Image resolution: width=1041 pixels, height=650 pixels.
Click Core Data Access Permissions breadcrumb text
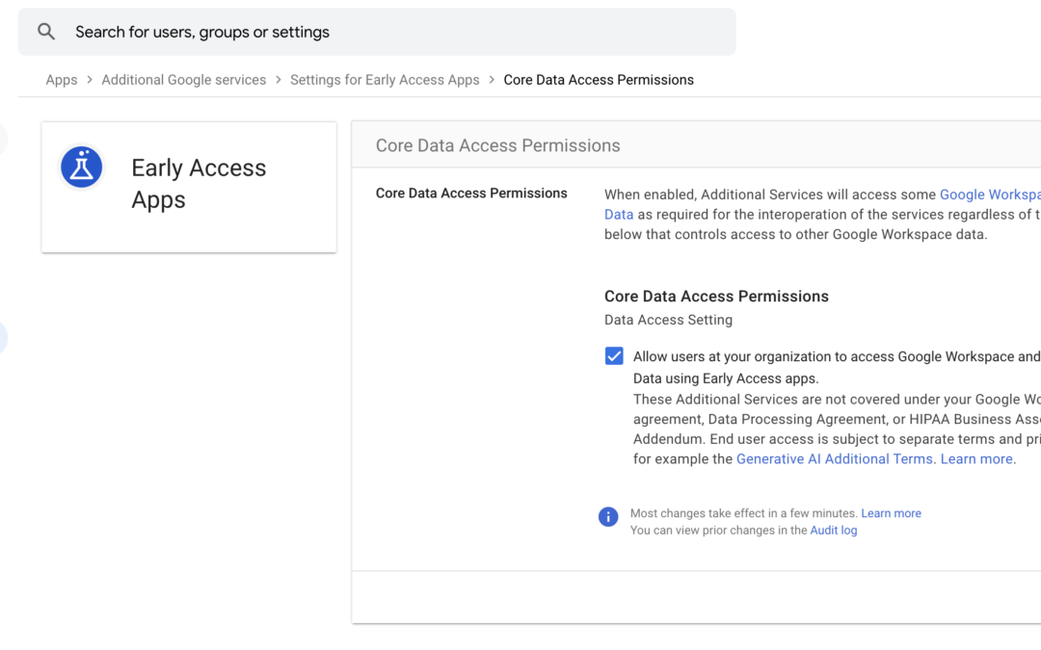point(599,80)
